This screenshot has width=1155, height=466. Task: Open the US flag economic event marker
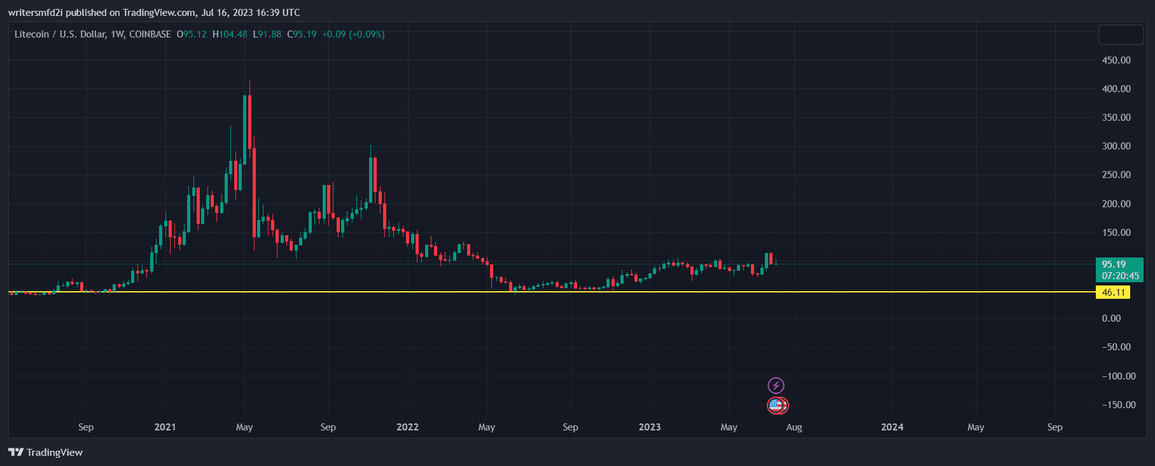click(x=776, y=405)
